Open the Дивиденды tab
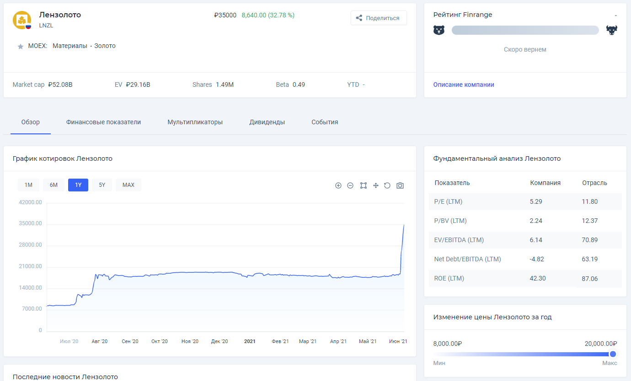631x381 pixels. pyautogui.click(x=267, y=122)
